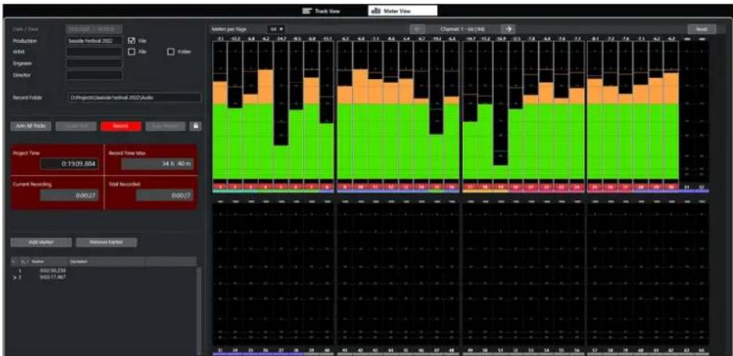Enable the File checkbox in the Artist row
Viewport: 733px width, 356px height.
point(132,51)
